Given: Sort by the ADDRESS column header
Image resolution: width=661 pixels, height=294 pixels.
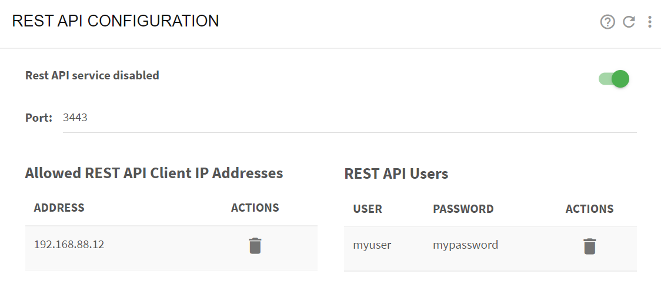Looking at the screenshot, I should [x=59, y=208].
